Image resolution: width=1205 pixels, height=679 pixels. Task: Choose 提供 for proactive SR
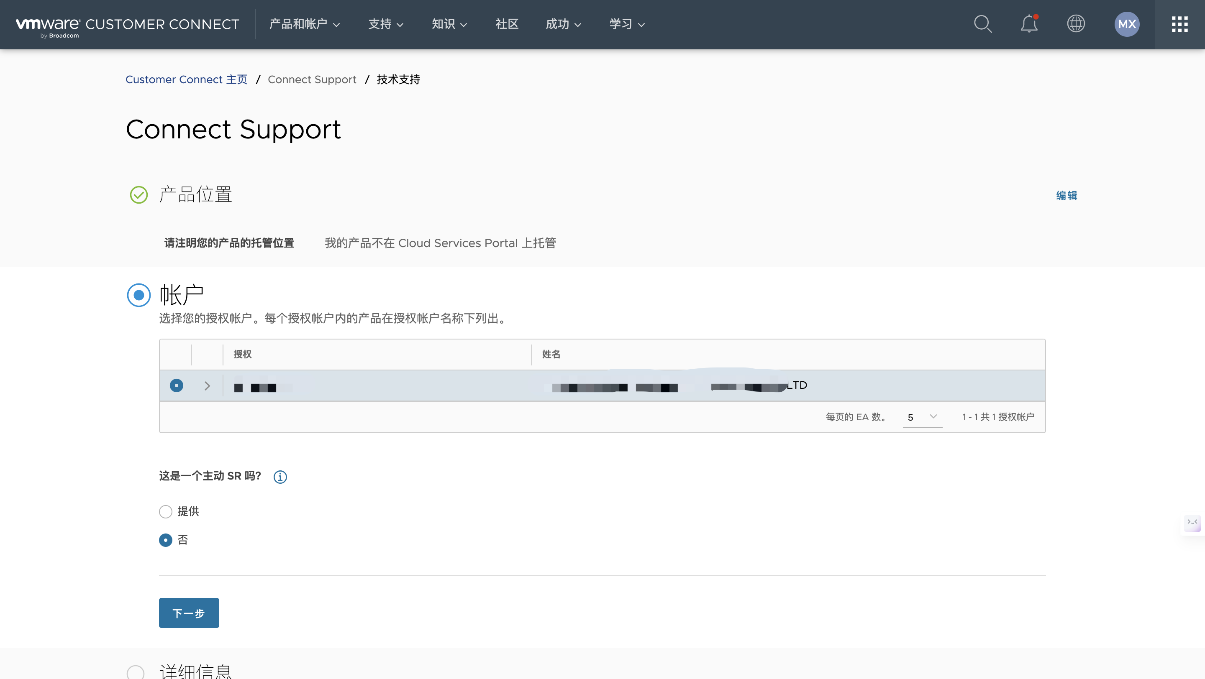click(x=166, y=512)
